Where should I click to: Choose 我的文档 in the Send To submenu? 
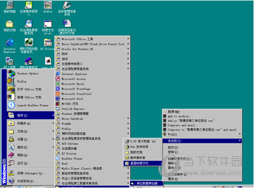coord(143,152)
